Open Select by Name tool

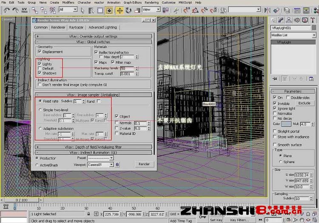pos(91,10)
